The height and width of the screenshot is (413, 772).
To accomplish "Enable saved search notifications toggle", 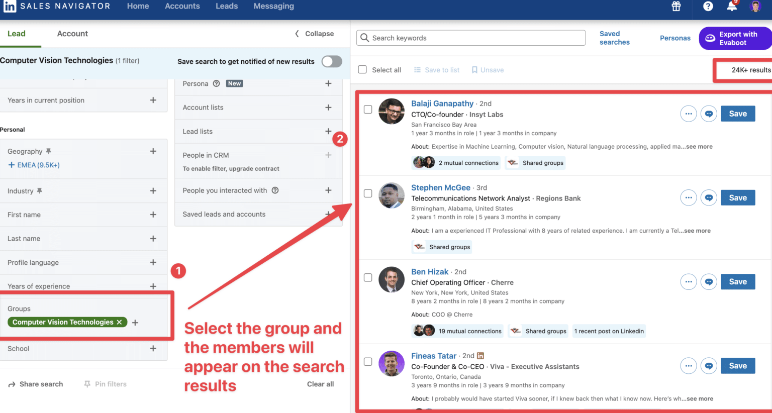I will (331, 61).
